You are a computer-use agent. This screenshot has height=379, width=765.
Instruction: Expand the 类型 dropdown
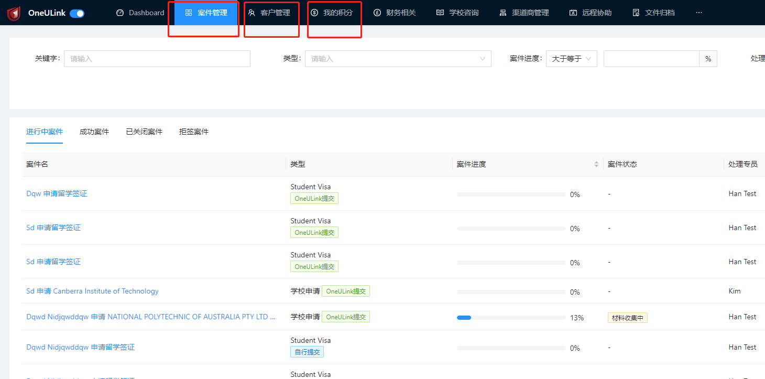(398, 59)
